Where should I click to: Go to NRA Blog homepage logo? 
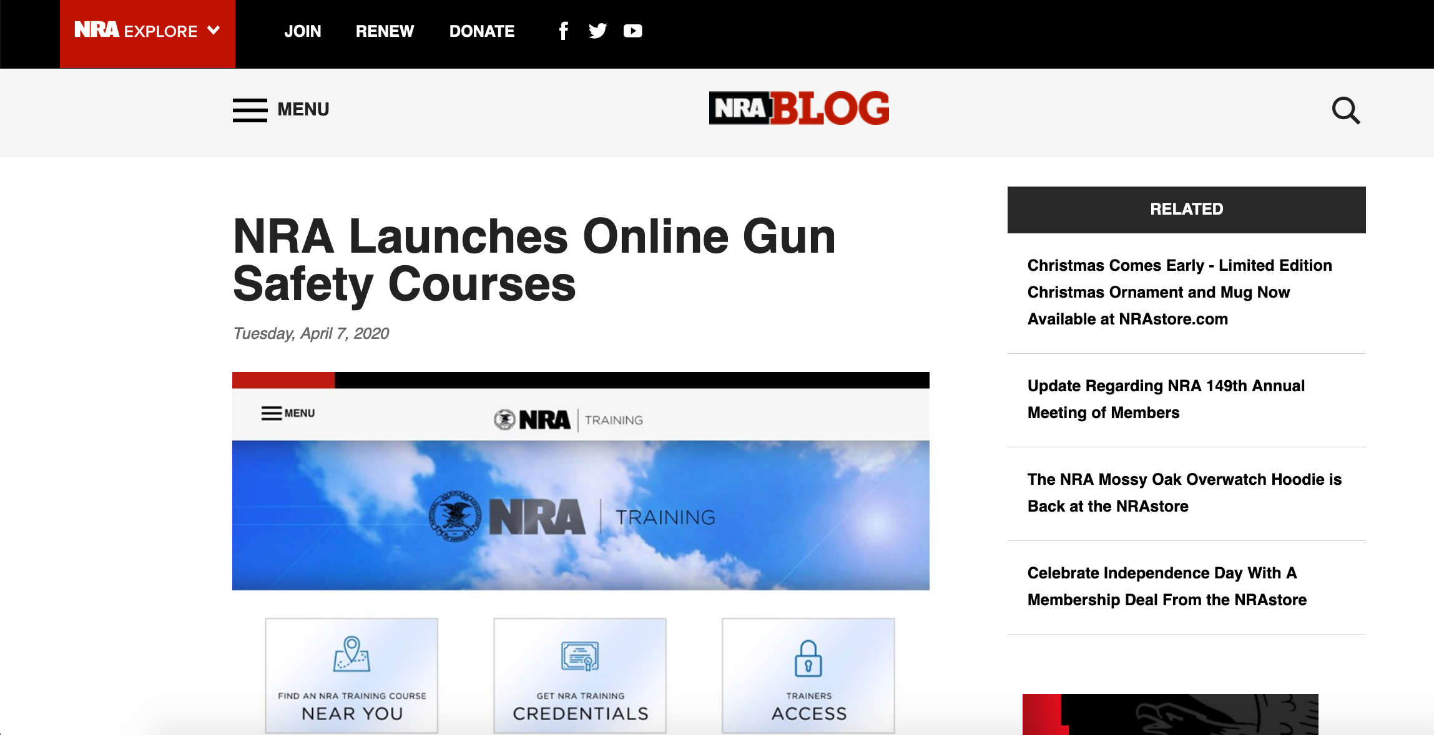pyautogui.click(x=799, y=109)
